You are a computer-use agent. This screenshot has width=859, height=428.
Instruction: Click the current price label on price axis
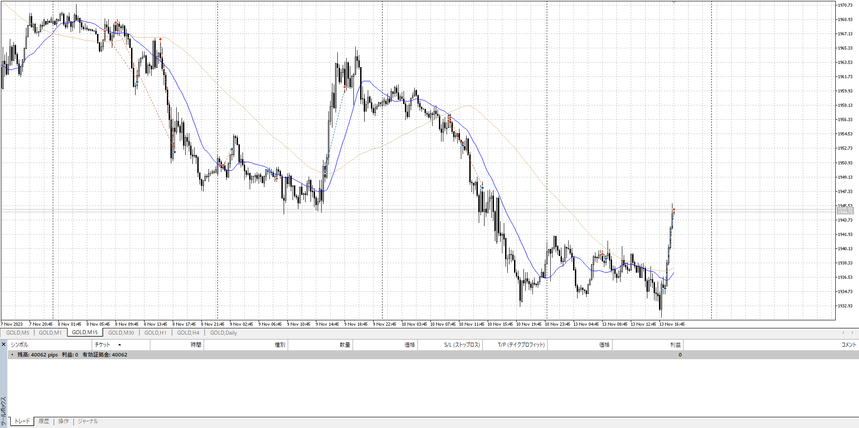tap(845, 211)
